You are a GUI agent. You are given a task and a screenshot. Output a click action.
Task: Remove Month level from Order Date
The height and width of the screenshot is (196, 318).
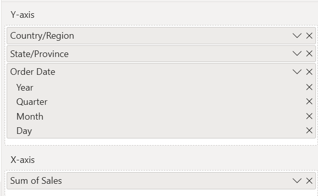pyautogui.click(x=309, y=116)
